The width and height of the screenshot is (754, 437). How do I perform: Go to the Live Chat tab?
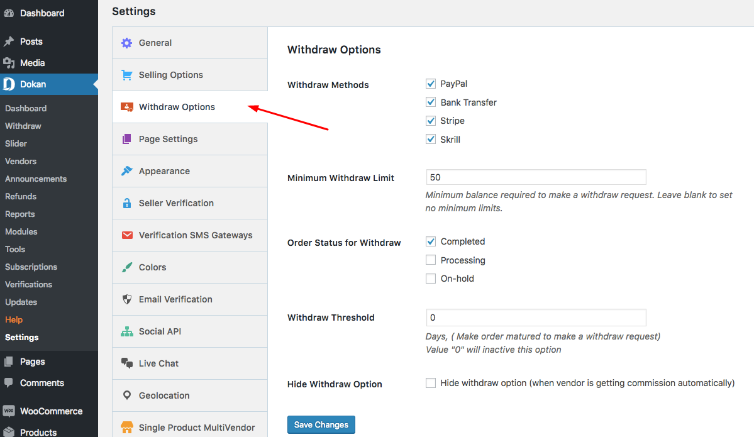[190, 363]
